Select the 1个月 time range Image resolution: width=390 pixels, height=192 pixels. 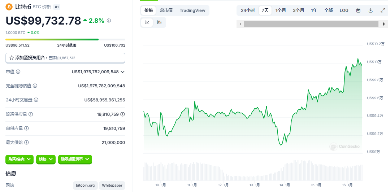click(281, 10)
